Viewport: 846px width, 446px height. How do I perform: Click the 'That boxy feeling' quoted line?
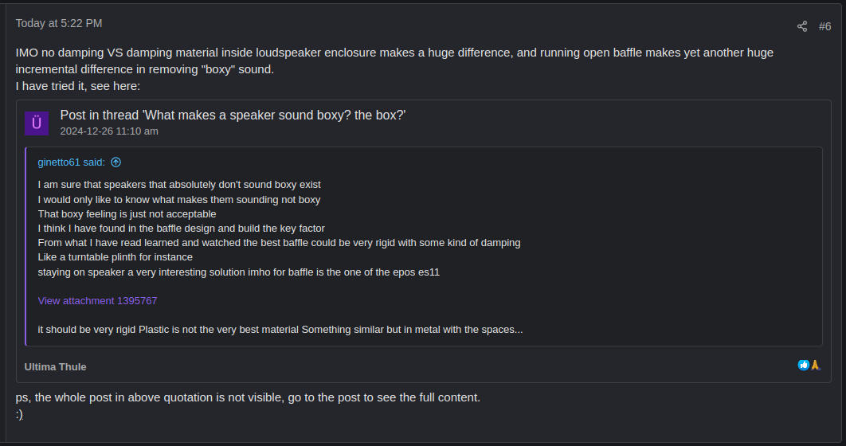(x=127, y=214)
